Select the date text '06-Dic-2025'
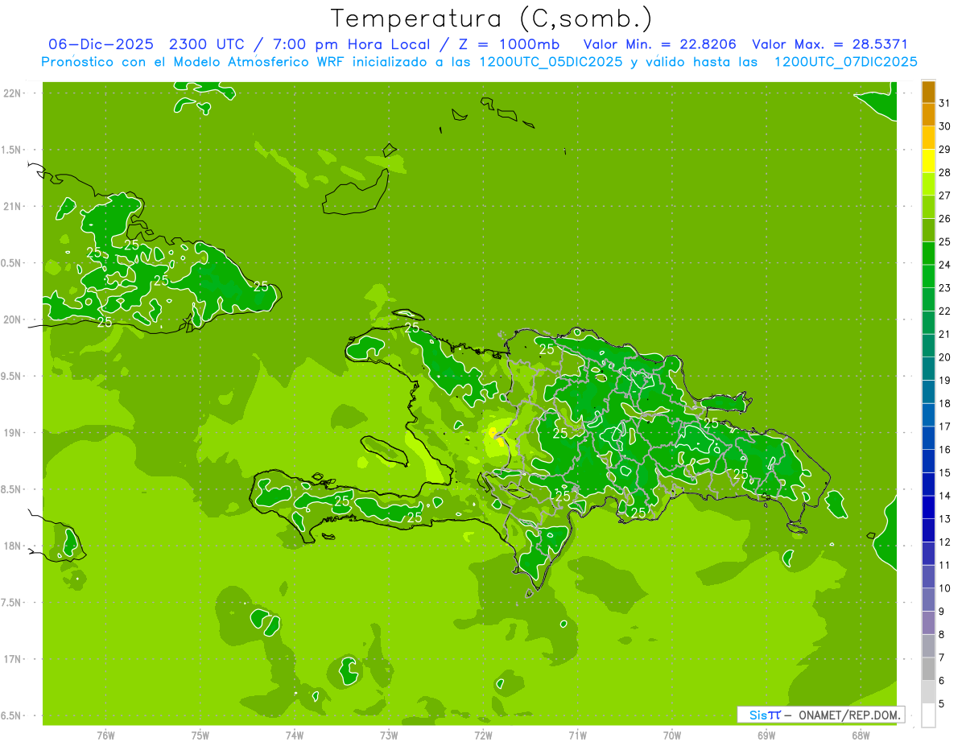The width and height of the screenshot is (966, 746). click(101, 44)
